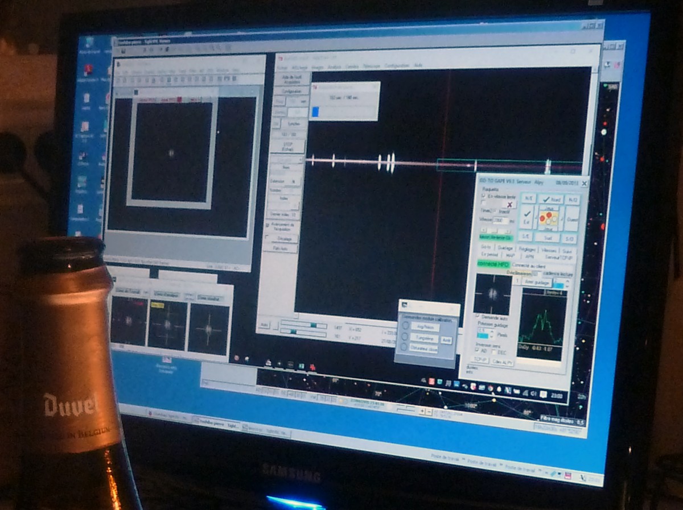Click the Sud direction button
The image size is (683, 510).
[x=548, y=238]
